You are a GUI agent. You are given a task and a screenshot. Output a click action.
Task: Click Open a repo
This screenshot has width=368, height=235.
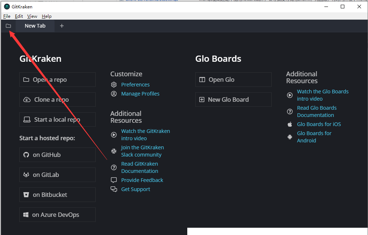click(57, 79)
